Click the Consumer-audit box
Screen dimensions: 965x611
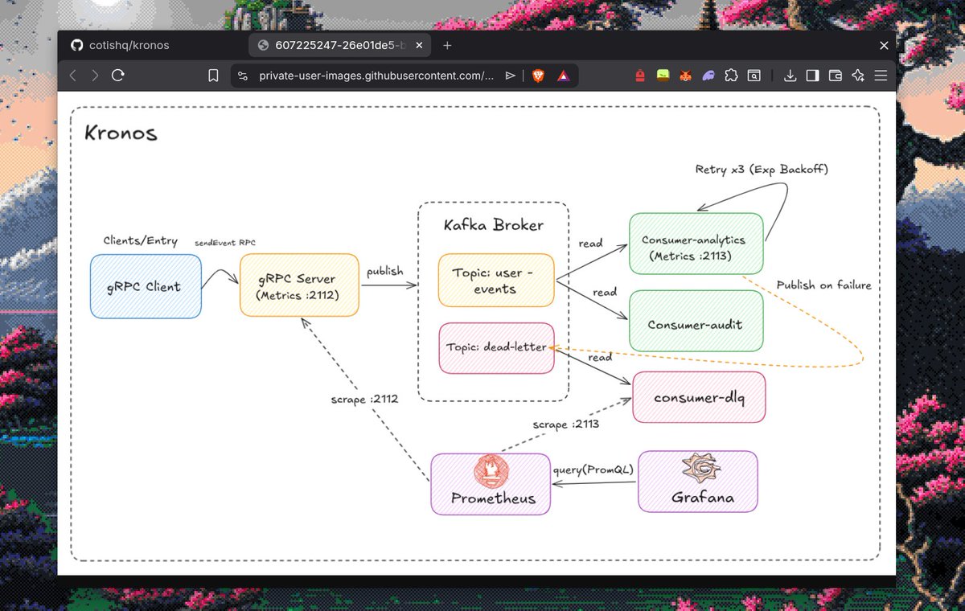[696, 320]
